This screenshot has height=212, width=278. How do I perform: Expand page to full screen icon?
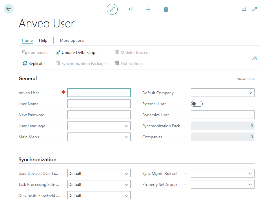[255, 9]
